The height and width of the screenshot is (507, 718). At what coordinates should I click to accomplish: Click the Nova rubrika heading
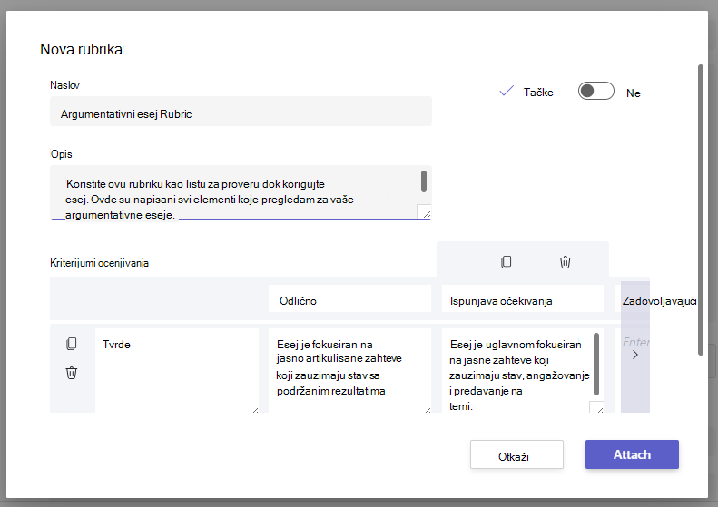click(x=81, y=49)
